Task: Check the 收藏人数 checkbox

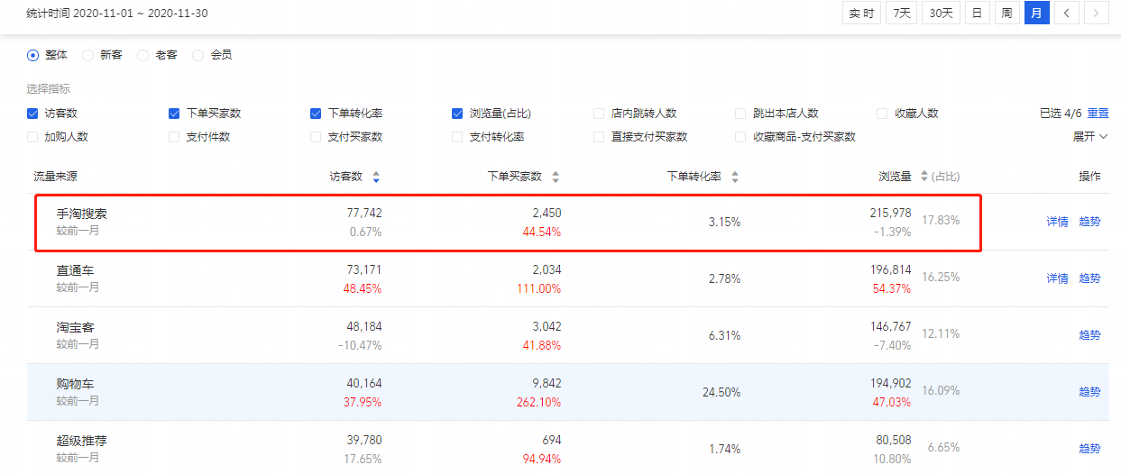Action: tap(882, 114)
